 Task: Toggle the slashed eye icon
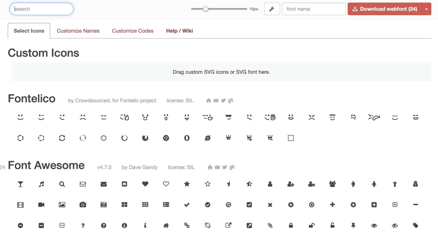[395, 225]
